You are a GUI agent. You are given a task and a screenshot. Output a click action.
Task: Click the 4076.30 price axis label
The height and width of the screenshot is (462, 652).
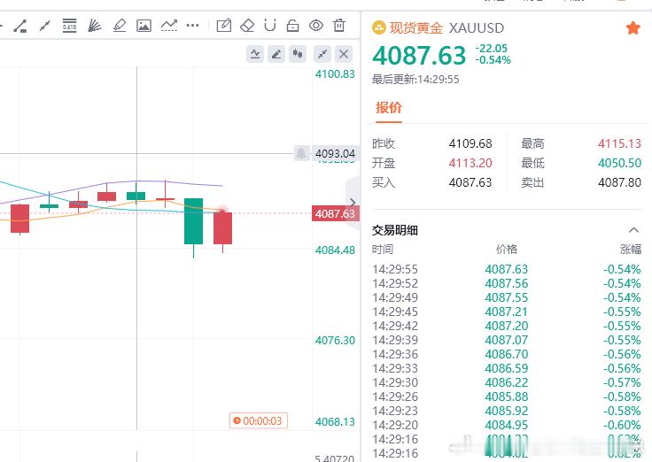pos(335,341)
